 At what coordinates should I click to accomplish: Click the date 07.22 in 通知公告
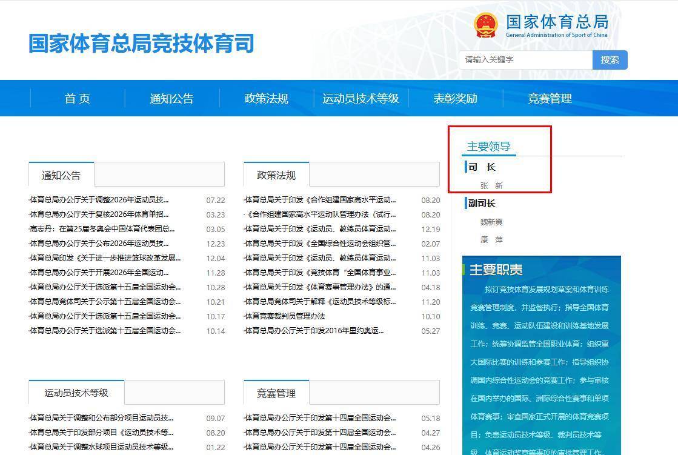point(215,201)
